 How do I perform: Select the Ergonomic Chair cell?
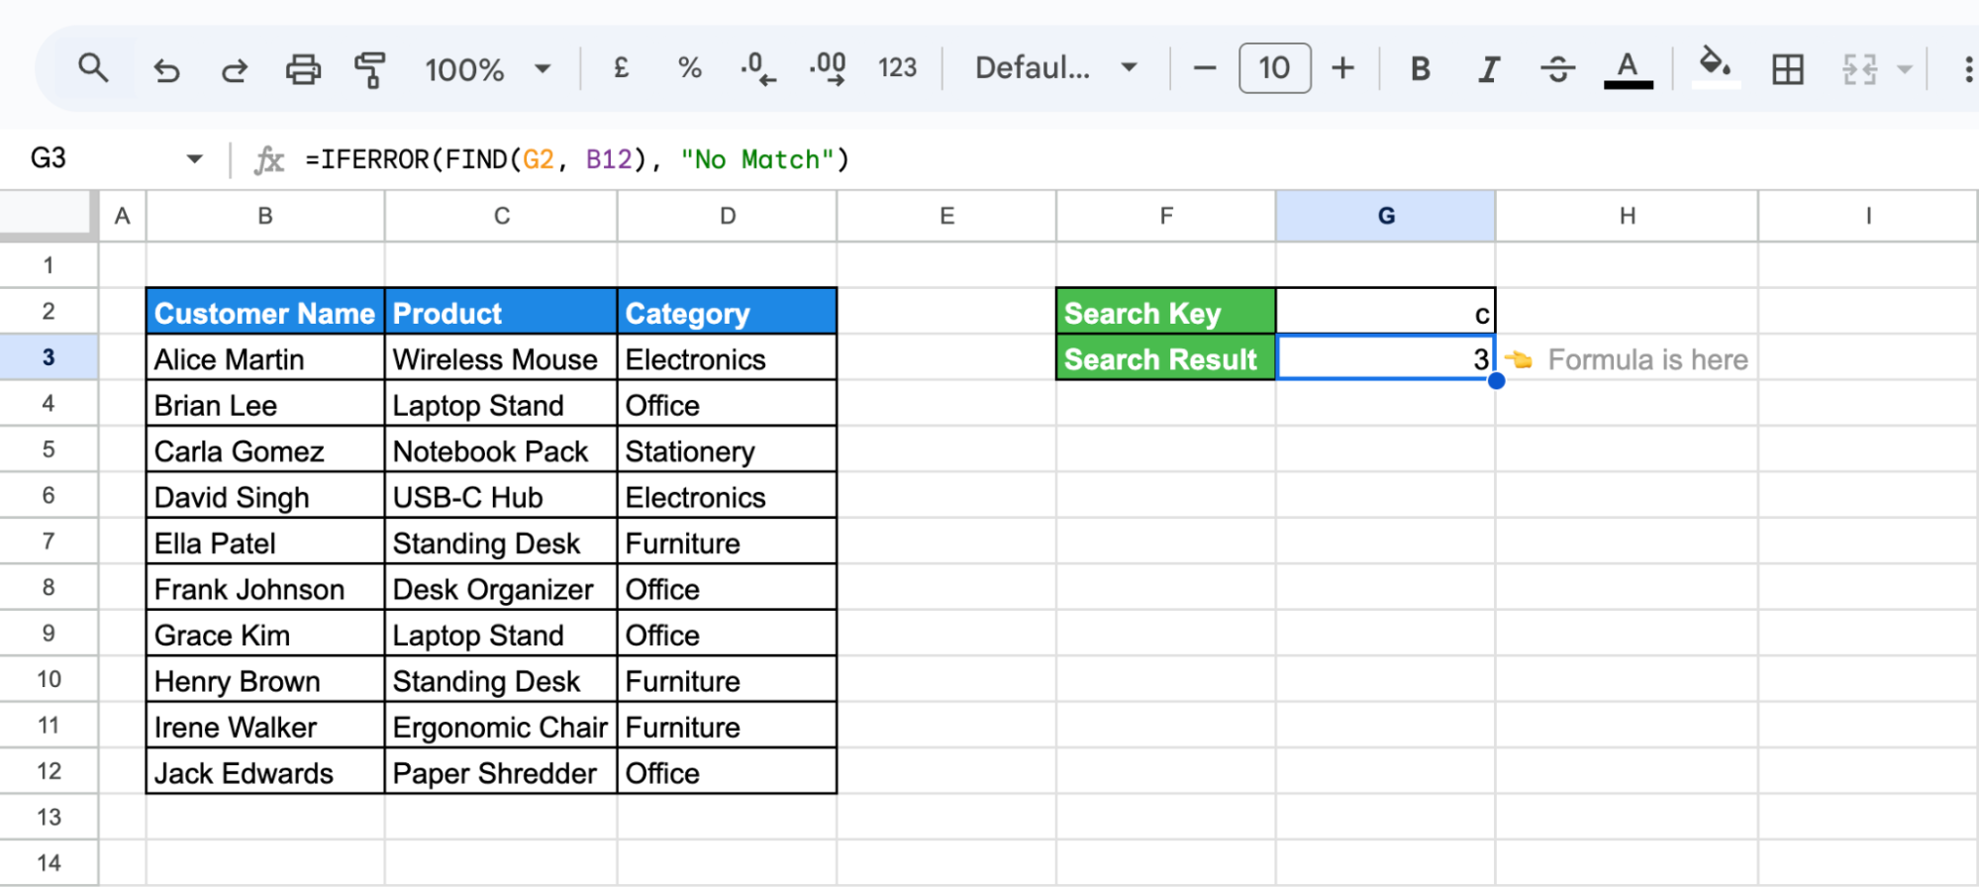(501, 727)
